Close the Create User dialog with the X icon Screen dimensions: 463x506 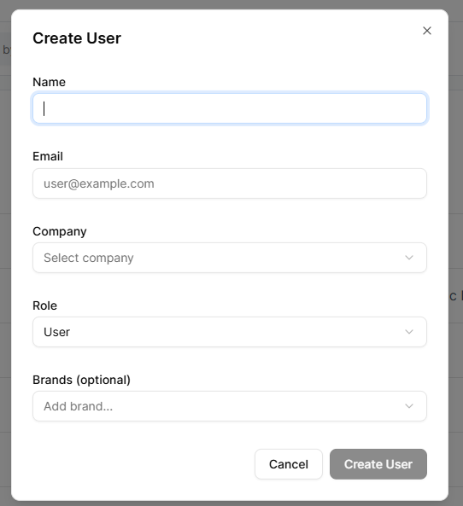click(x=427, y=31)
